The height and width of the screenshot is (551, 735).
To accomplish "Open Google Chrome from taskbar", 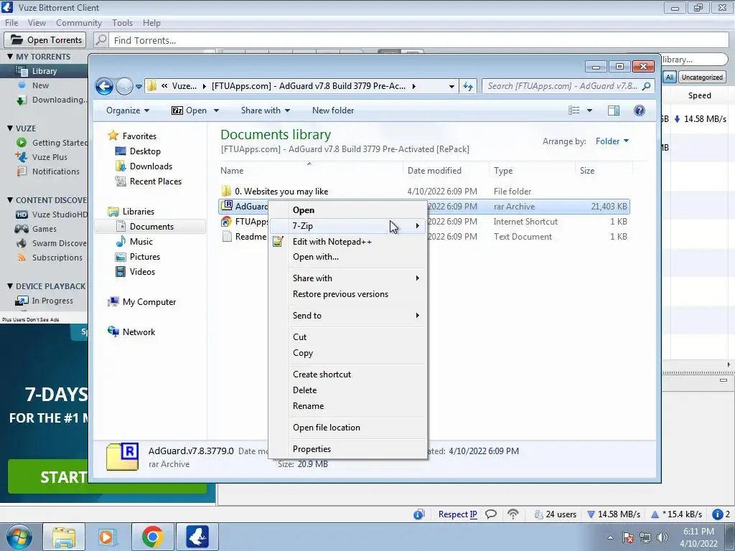I will coord(152,537).
